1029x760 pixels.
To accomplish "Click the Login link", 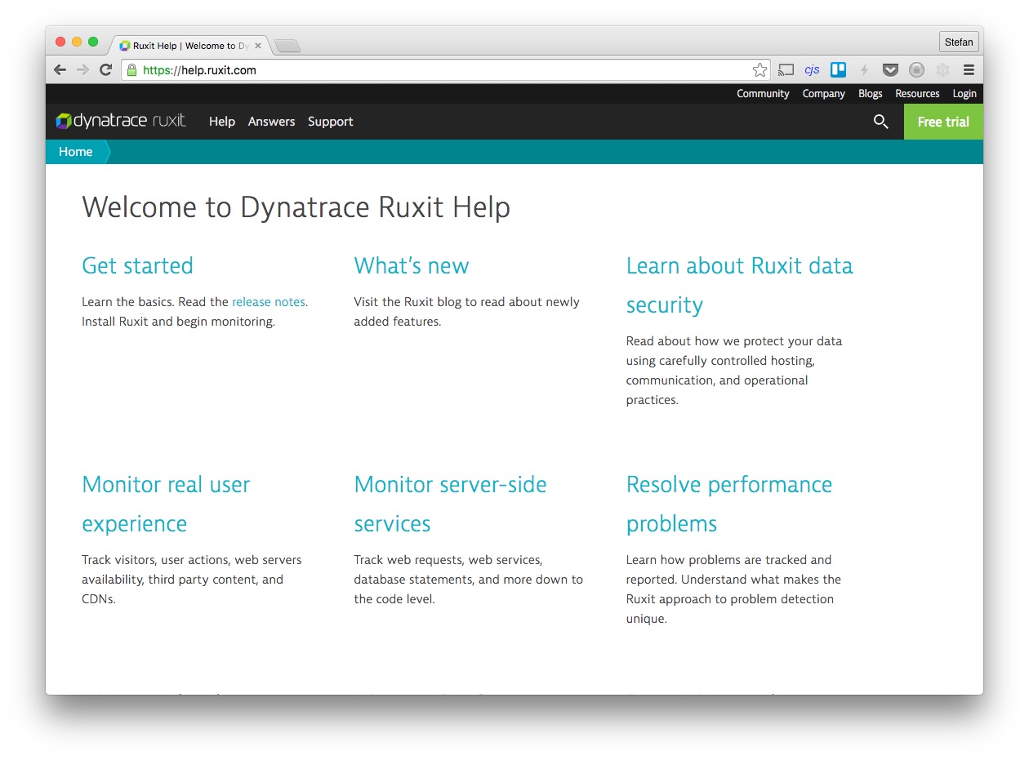I will (964, 94).
